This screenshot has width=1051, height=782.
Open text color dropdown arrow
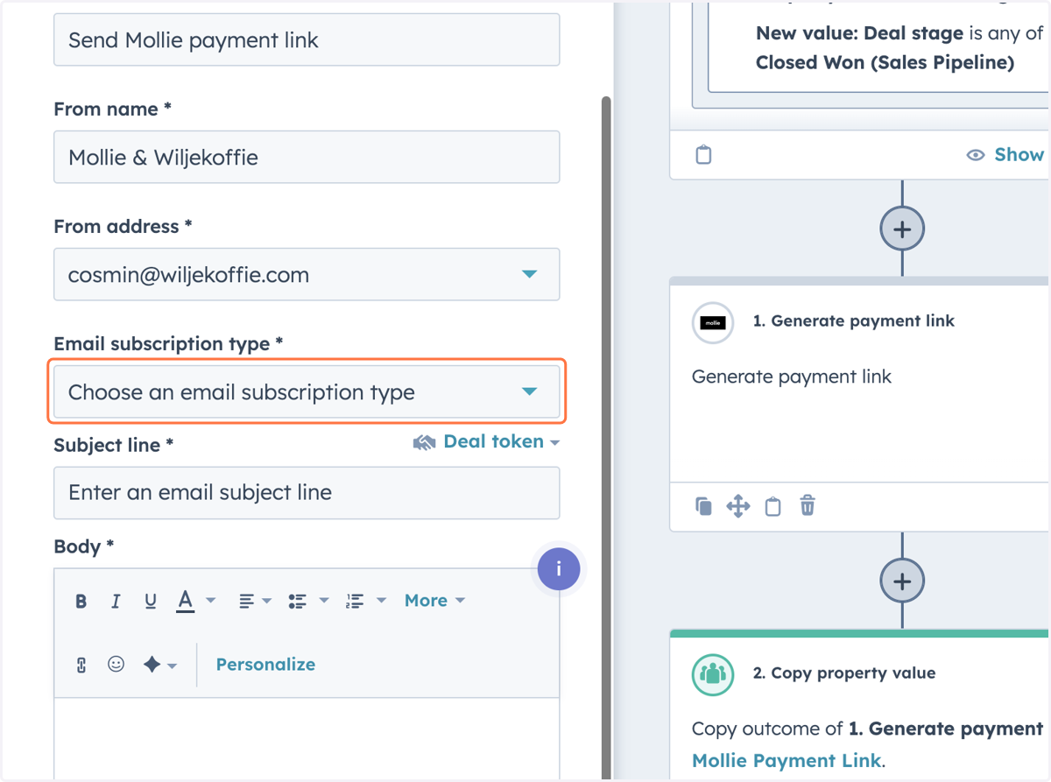210,601
